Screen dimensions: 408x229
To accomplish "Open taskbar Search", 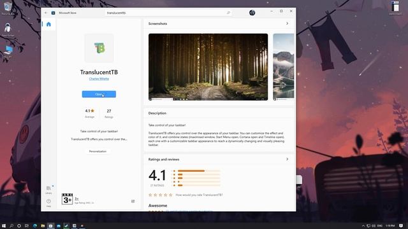I will click(11, 226).
